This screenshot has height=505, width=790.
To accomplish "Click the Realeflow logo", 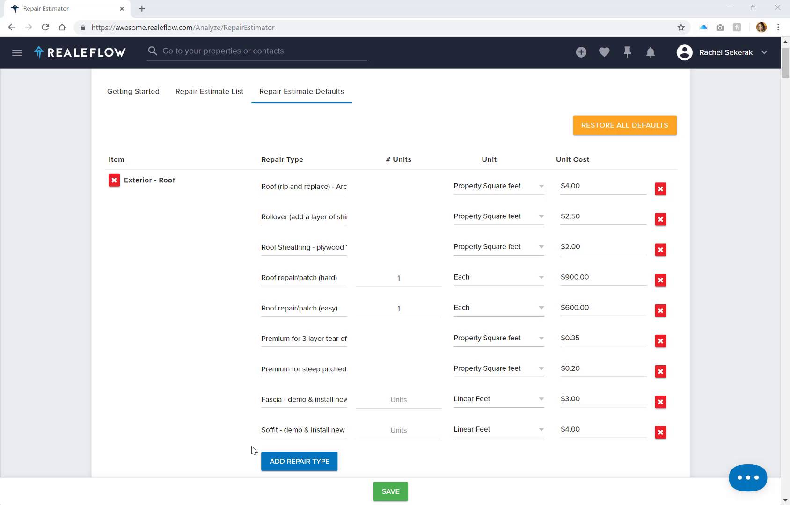I will pyautogui.click(x=80, y=52).
